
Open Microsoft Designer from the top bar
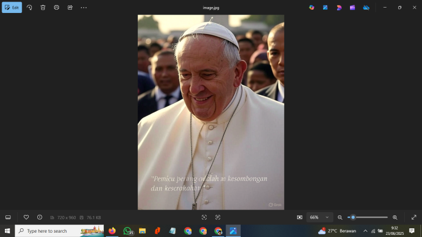point(339,8)
